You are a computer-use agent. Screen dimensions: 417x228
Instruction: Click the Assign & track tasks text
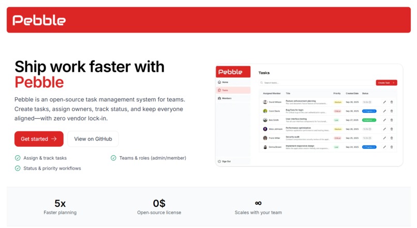[45, 158]
